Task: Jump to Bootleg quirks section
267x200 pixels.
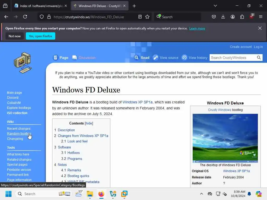Action: pyautogui.click(x=78, y=176)
